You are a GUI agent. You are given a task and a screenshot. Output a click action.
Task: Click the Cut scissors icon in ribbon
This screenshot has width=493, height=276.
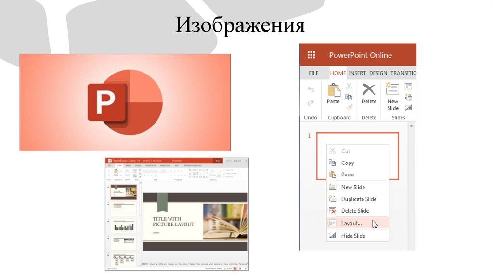click(349, 87)
